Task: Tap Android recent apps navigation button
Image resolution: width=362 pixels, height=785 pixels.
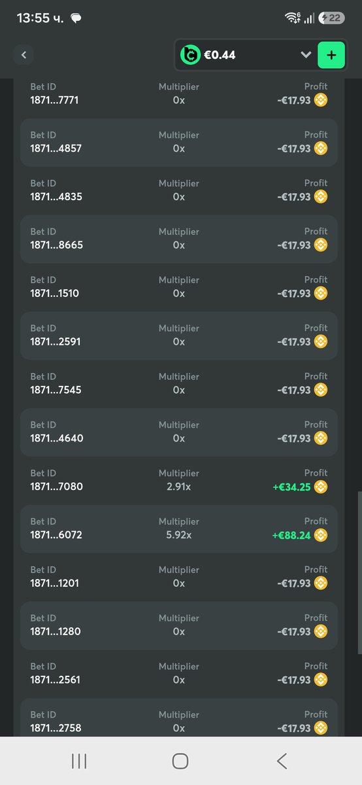Action: (x=79, y=761)
